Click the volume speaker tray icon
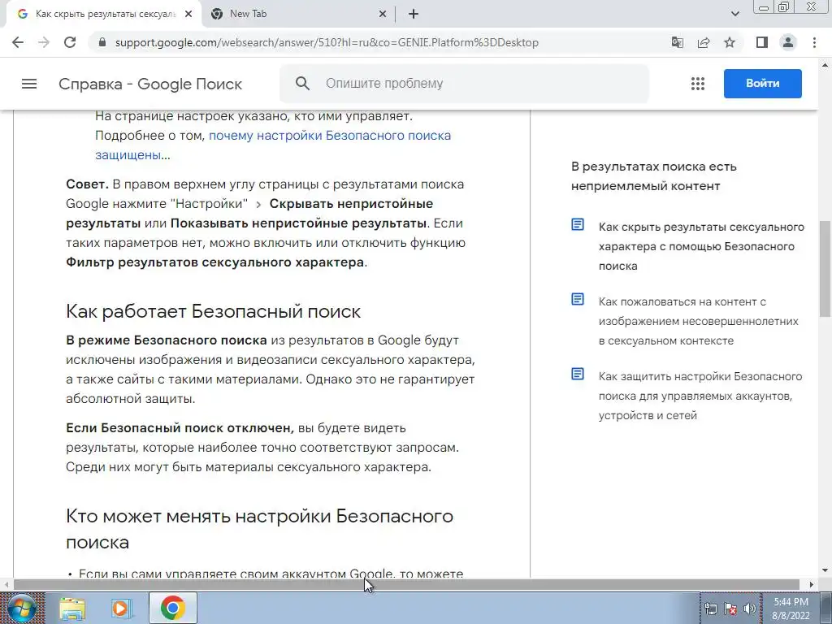This screenshot has width=832, height=624. tap(750, 609)
